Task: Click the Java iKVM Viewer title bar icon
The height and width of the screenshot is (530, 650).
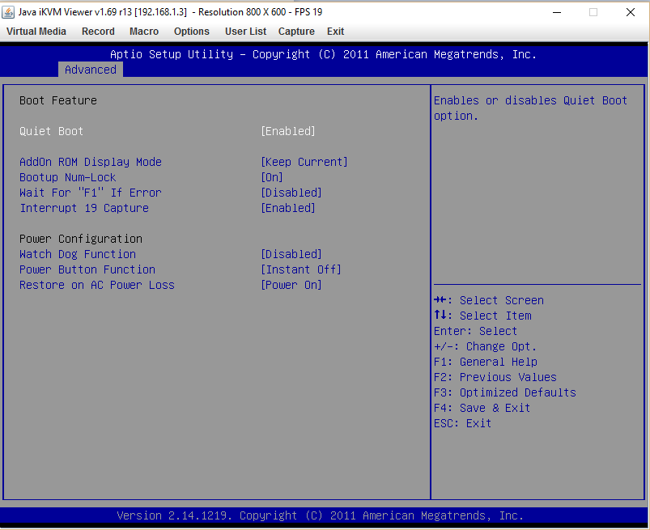Action: click(9, 11)
